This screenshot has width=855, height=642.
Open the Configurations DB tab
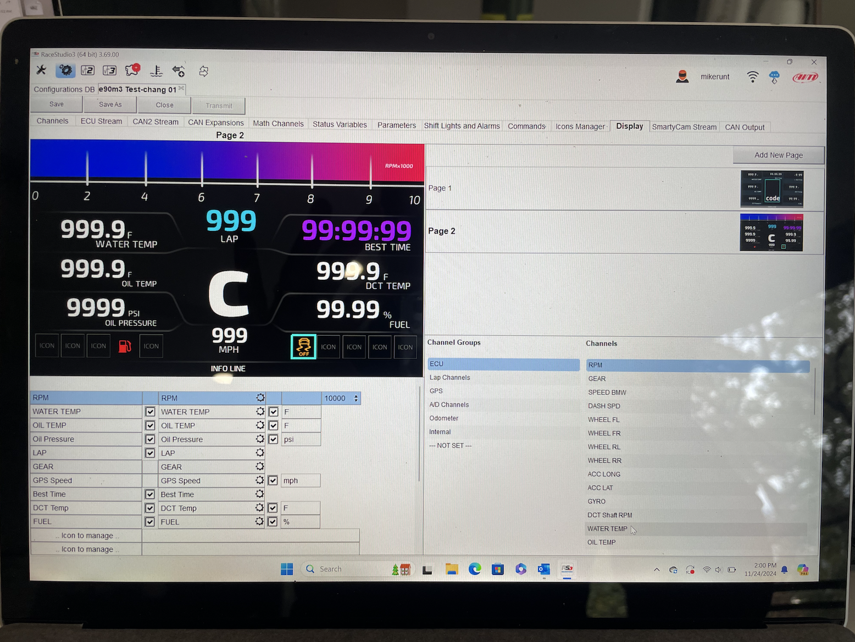point(64,89)
